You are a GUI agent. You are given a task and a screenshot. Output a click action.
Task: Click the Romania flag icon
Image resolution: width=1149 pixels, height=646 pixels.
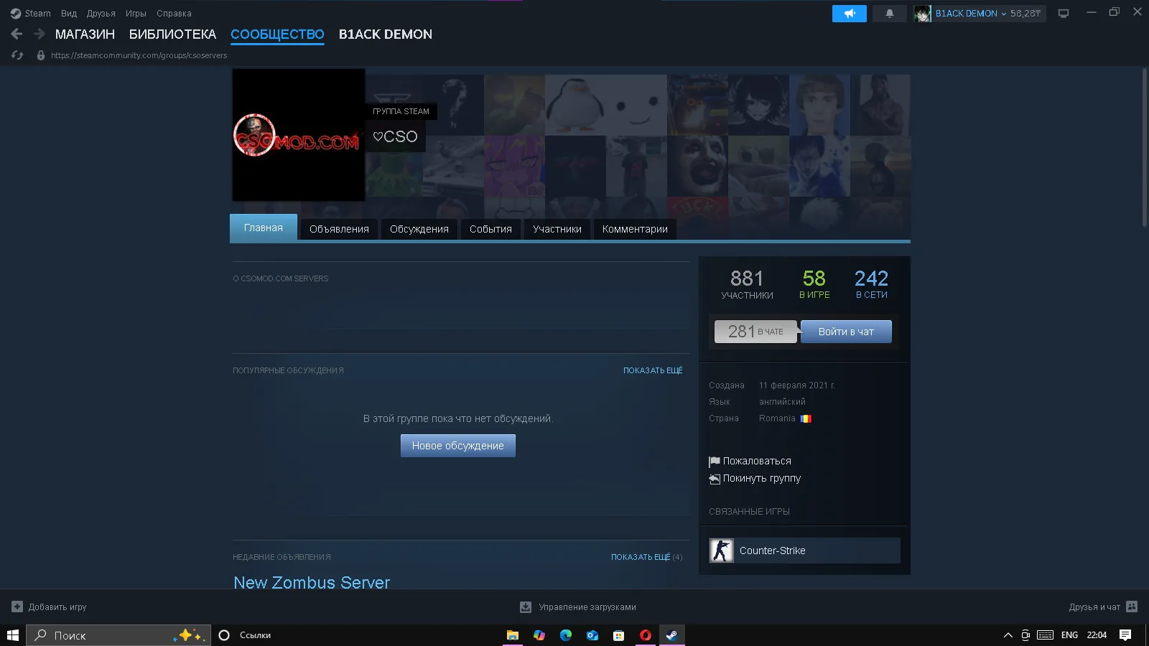point(806,418)
